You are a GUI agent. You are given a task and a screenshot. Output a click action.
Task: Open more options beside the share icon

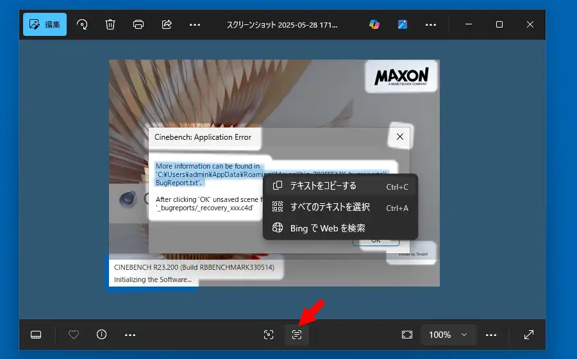(x=195, y=24)
